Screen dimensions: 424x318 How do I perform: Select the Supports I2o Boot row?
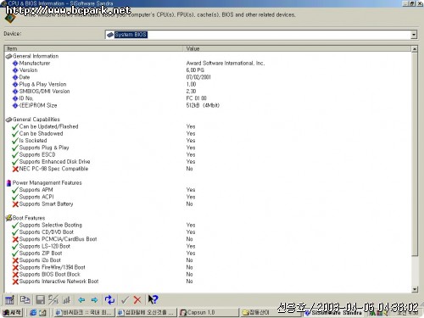click(x=208, y=260)
